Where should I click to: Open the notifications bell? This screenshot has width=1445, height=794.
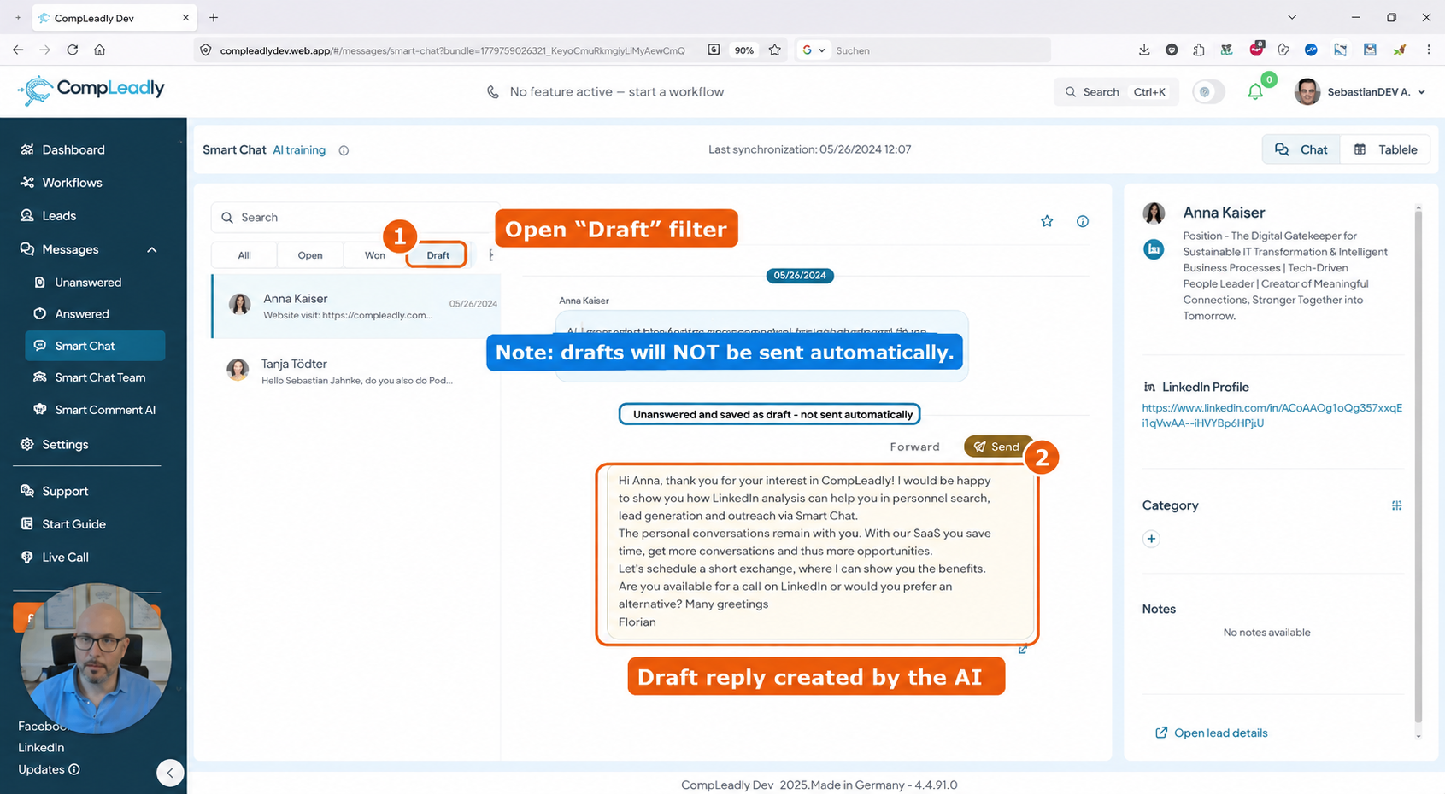coord(1254,92)
